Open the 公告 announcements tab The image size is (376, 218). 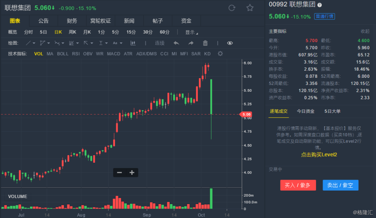pyautogui.click(x=43, y=21)
